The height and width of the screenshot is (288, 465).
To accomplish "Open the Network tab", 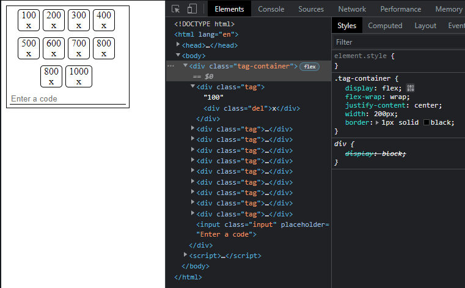I will [352, 9].
